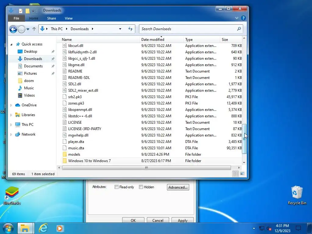
Task: Click the Properties quick access toolbar icon
Action: point(20,11)
